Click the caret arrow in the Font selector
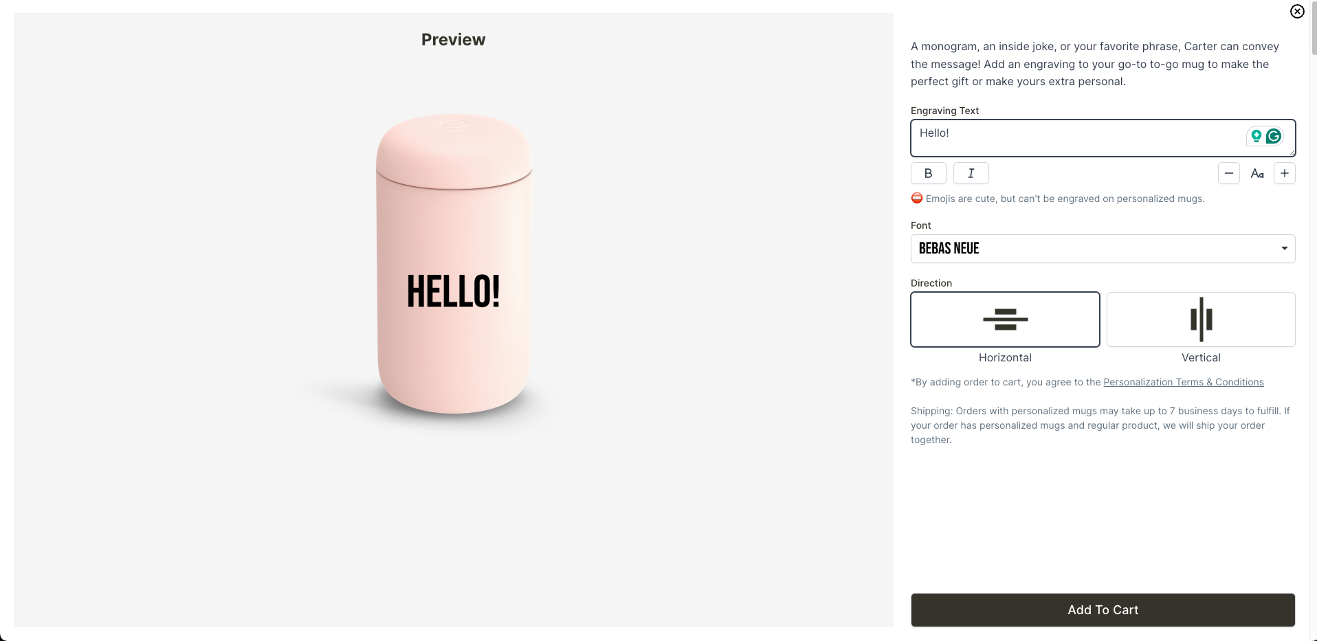This screenshot has width=1317, height=641. point(1284,249)
